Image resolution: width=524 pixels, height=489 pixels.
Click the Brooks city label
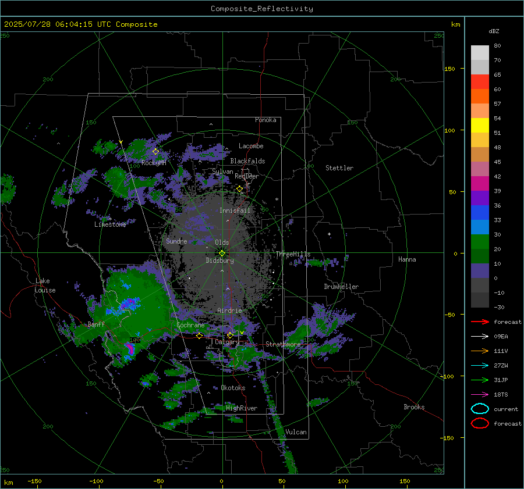[x=414, y=407]
